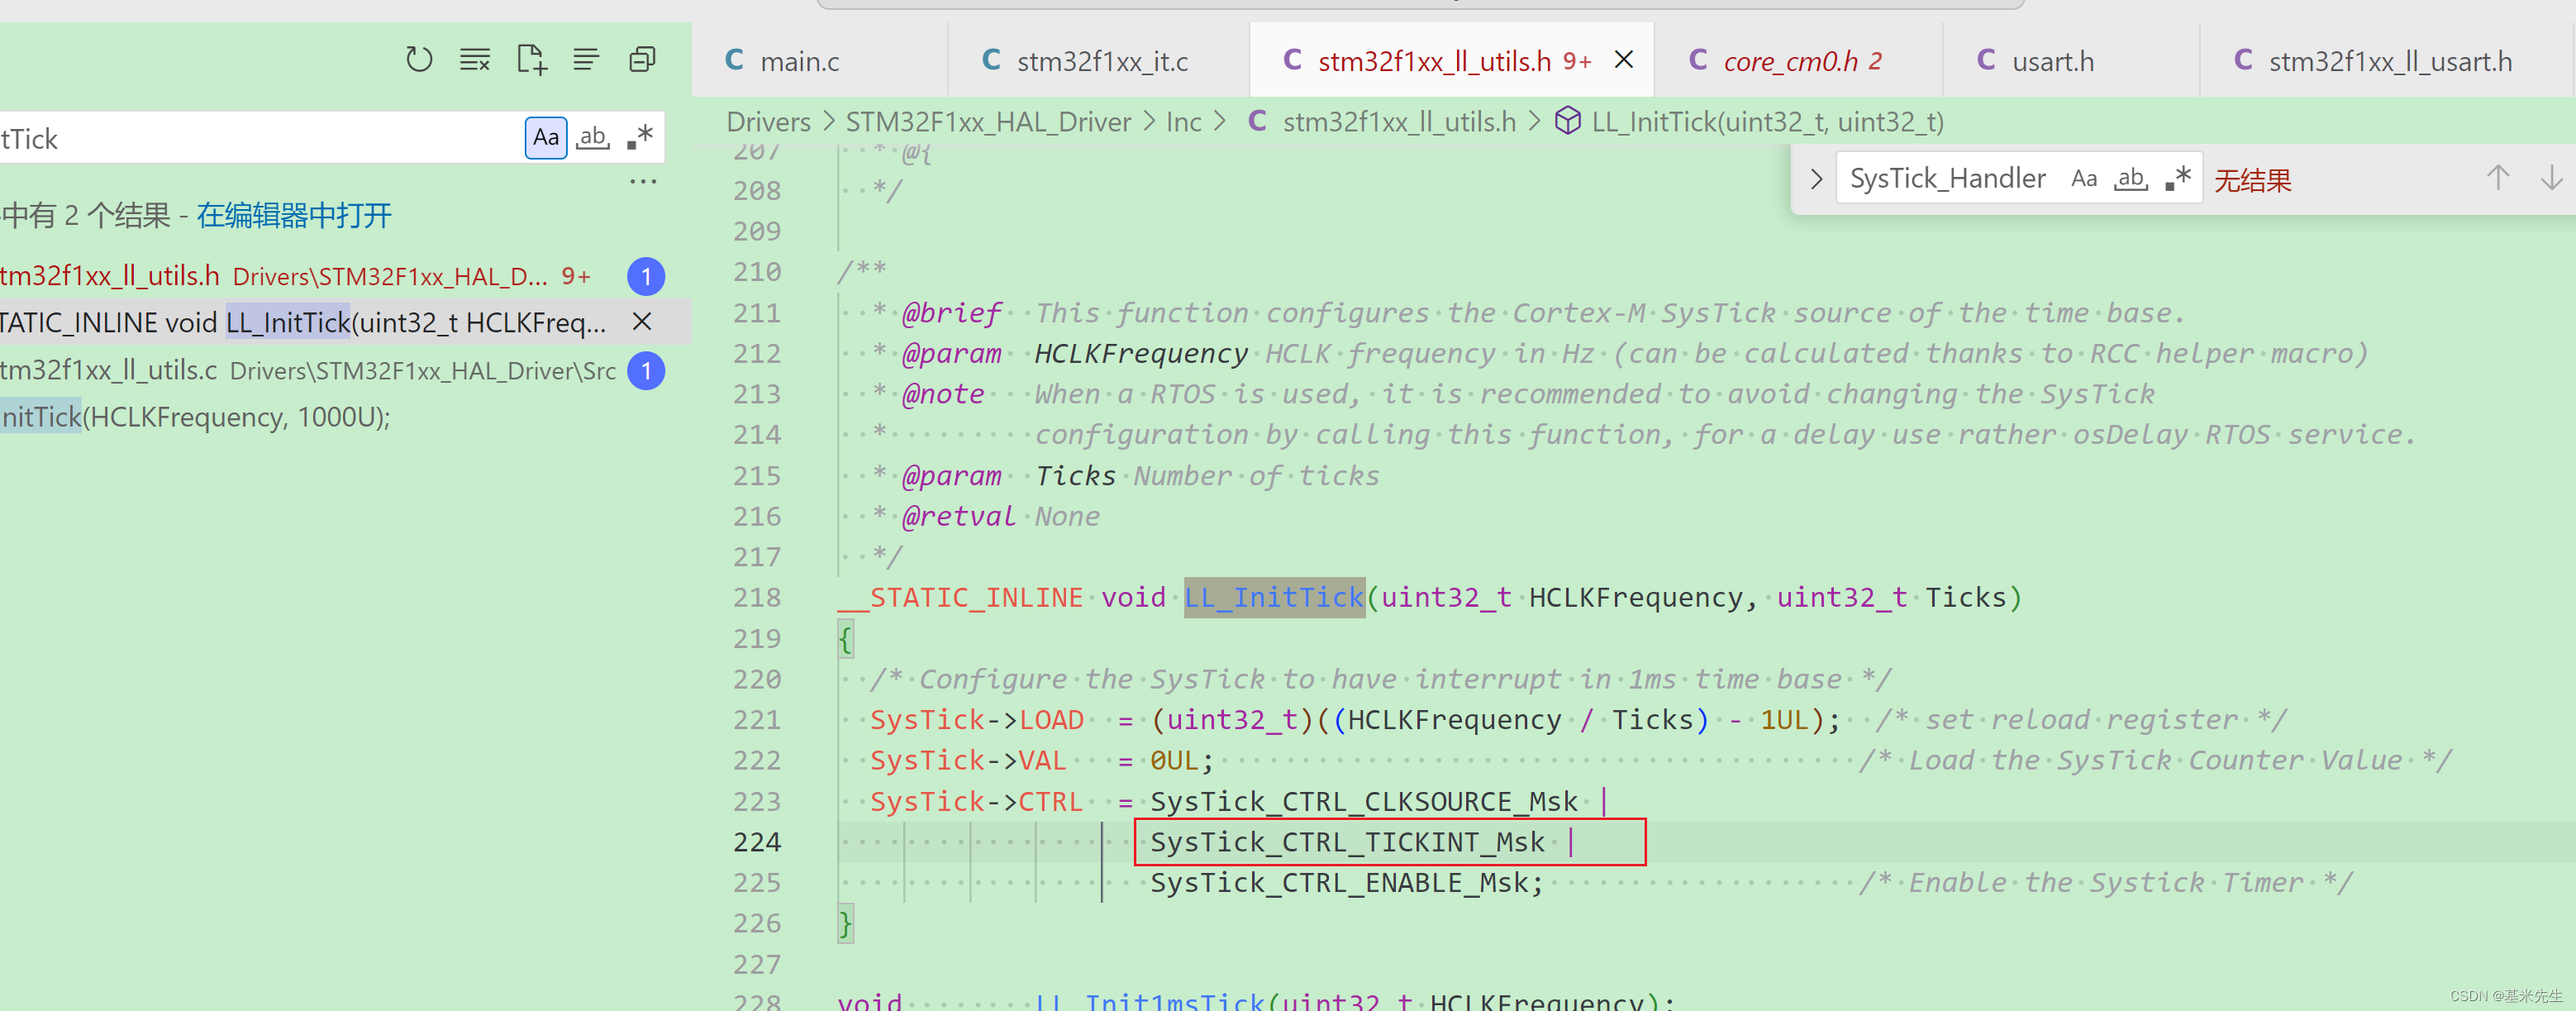Open new search editor icon
This screenshot has width=2576, height=1011.
tap(531, 60)
